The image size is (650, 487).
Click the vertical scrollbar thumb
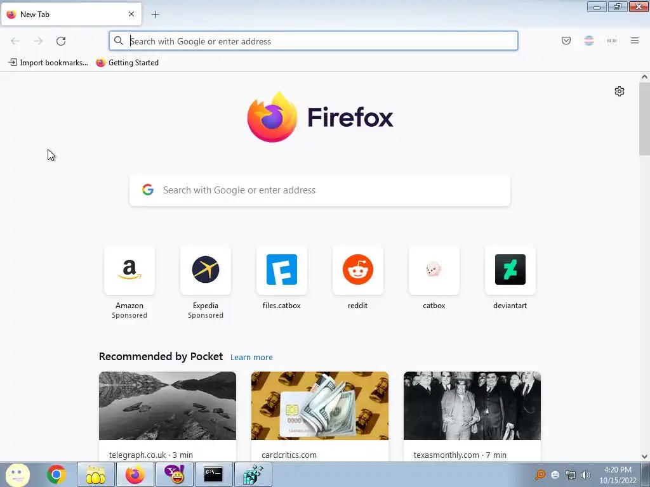click(x=644, y=119)
